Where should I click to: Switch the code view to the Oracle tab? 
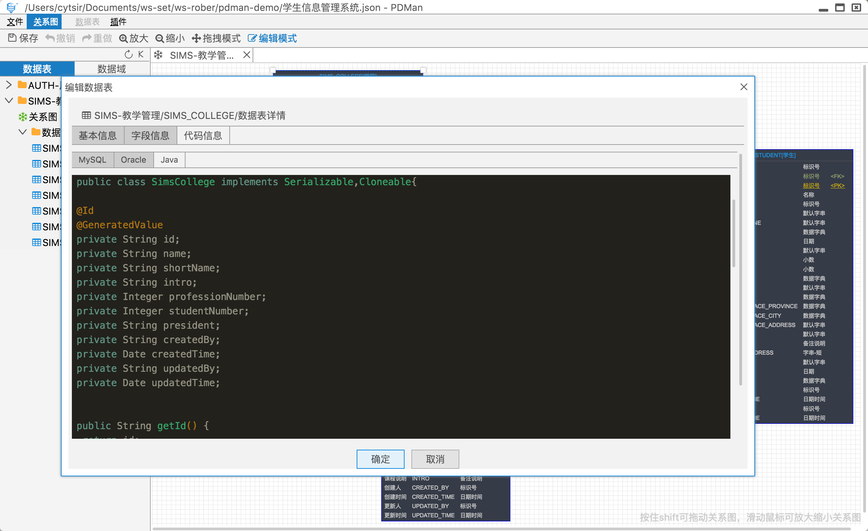point(133,160)
